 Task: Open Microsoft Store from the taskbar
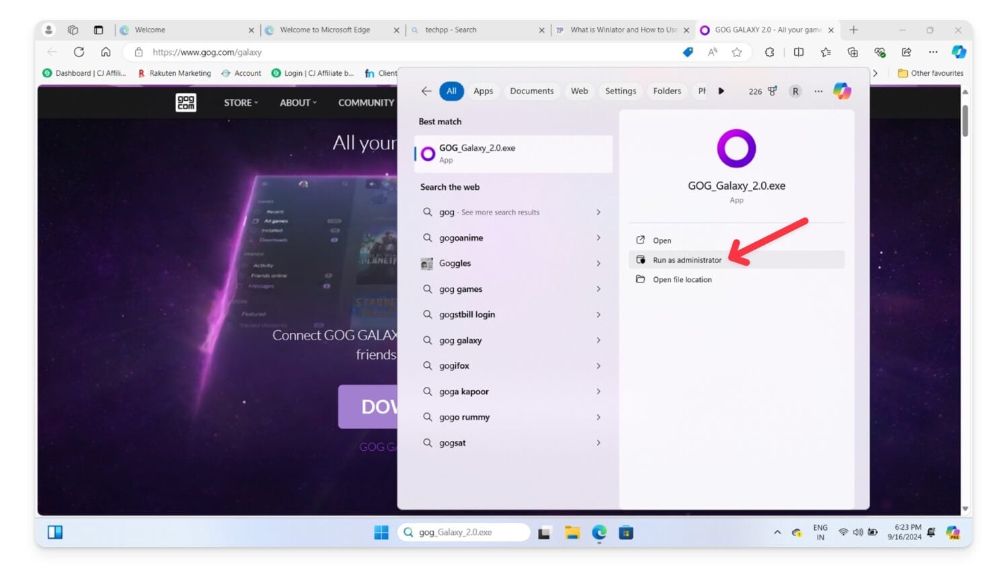point(626,532)
